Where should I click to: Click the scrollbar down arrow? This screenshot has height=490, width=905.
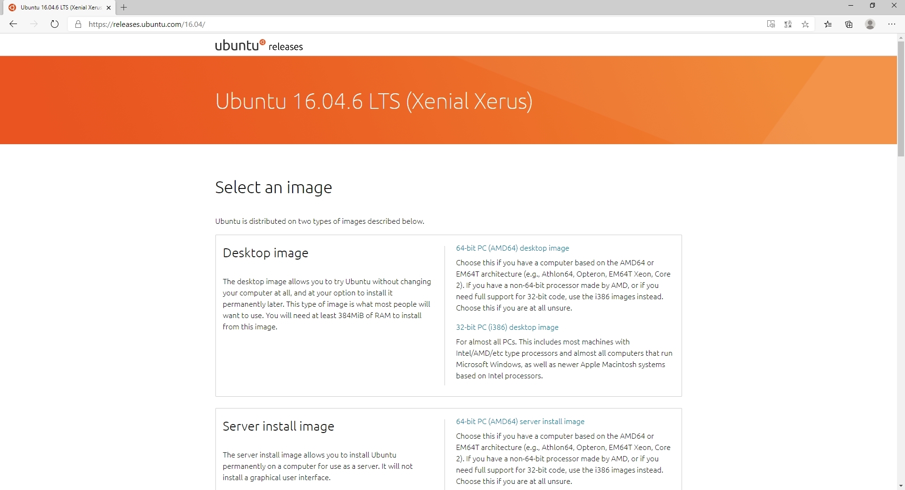coord(901,486)
